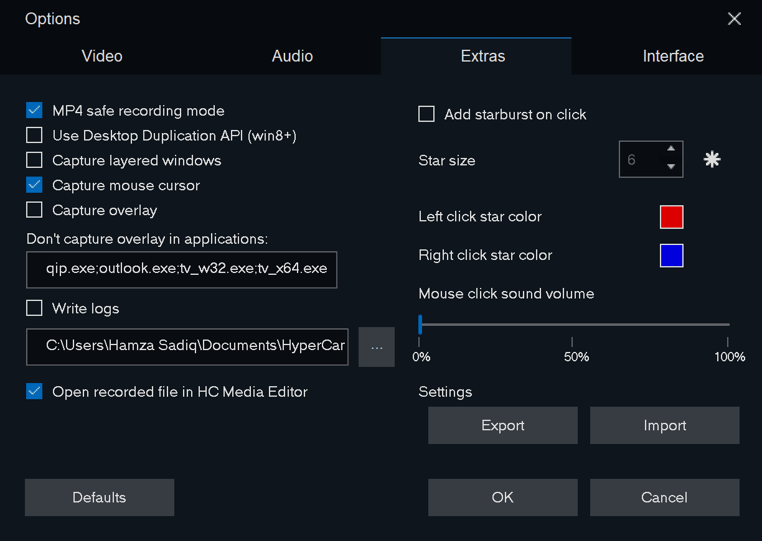Image resolution: width=762 pixels, height=541 pixels.
Task: Go to the Interface tab
Action: click(x=673, y=56)
